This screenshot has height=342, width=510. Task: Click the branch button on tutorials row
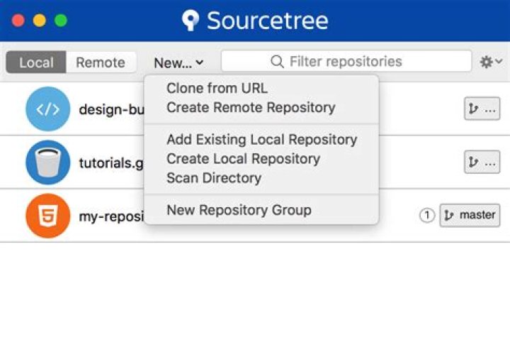[482, 162]
